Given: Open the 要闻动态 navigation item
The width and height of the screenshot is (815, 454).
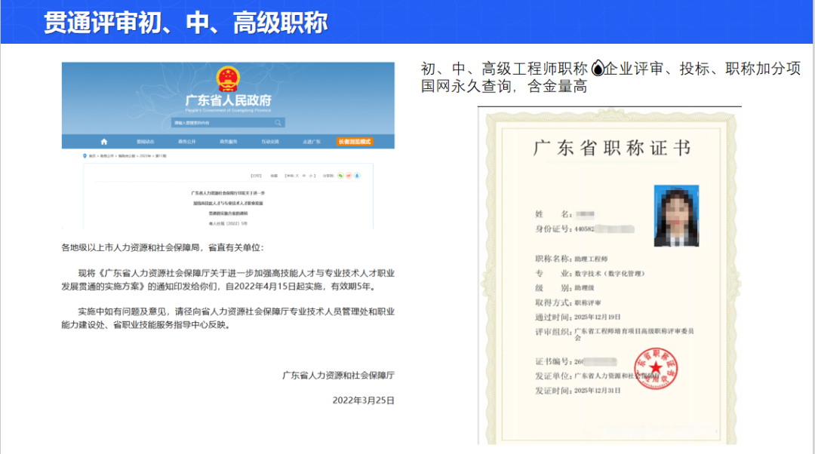Looking at the screenshot, I should [x=146, y=142].
